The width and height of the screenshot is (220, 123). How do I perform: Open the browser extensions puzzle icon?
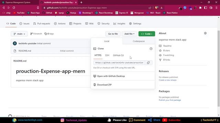(x=200, y=8)
